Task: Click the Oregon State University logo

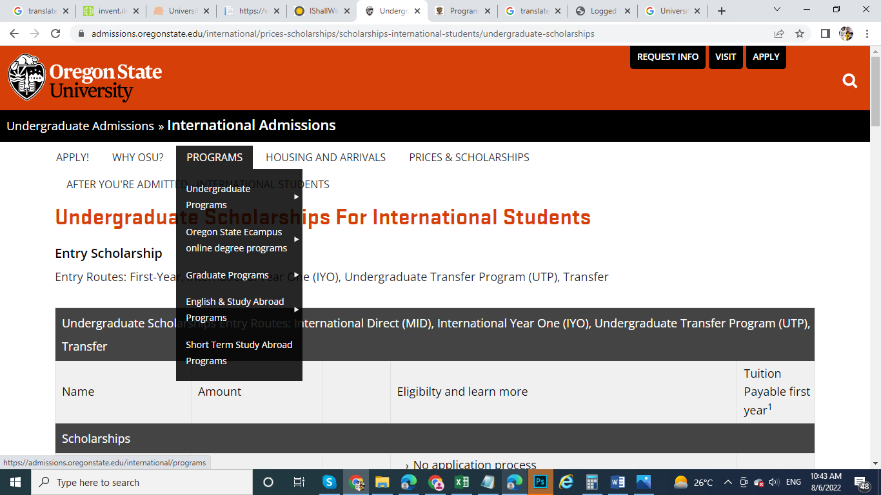Action: tap(85, 78)
